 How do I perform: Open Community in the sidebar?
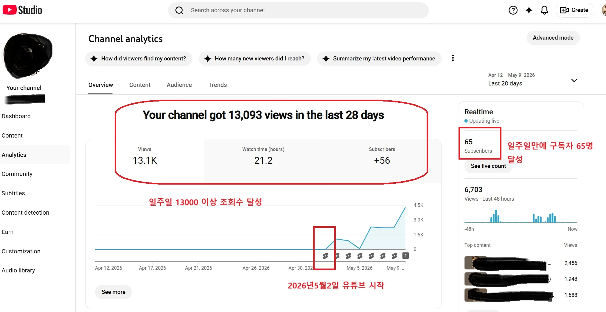[x=17, y=174]
